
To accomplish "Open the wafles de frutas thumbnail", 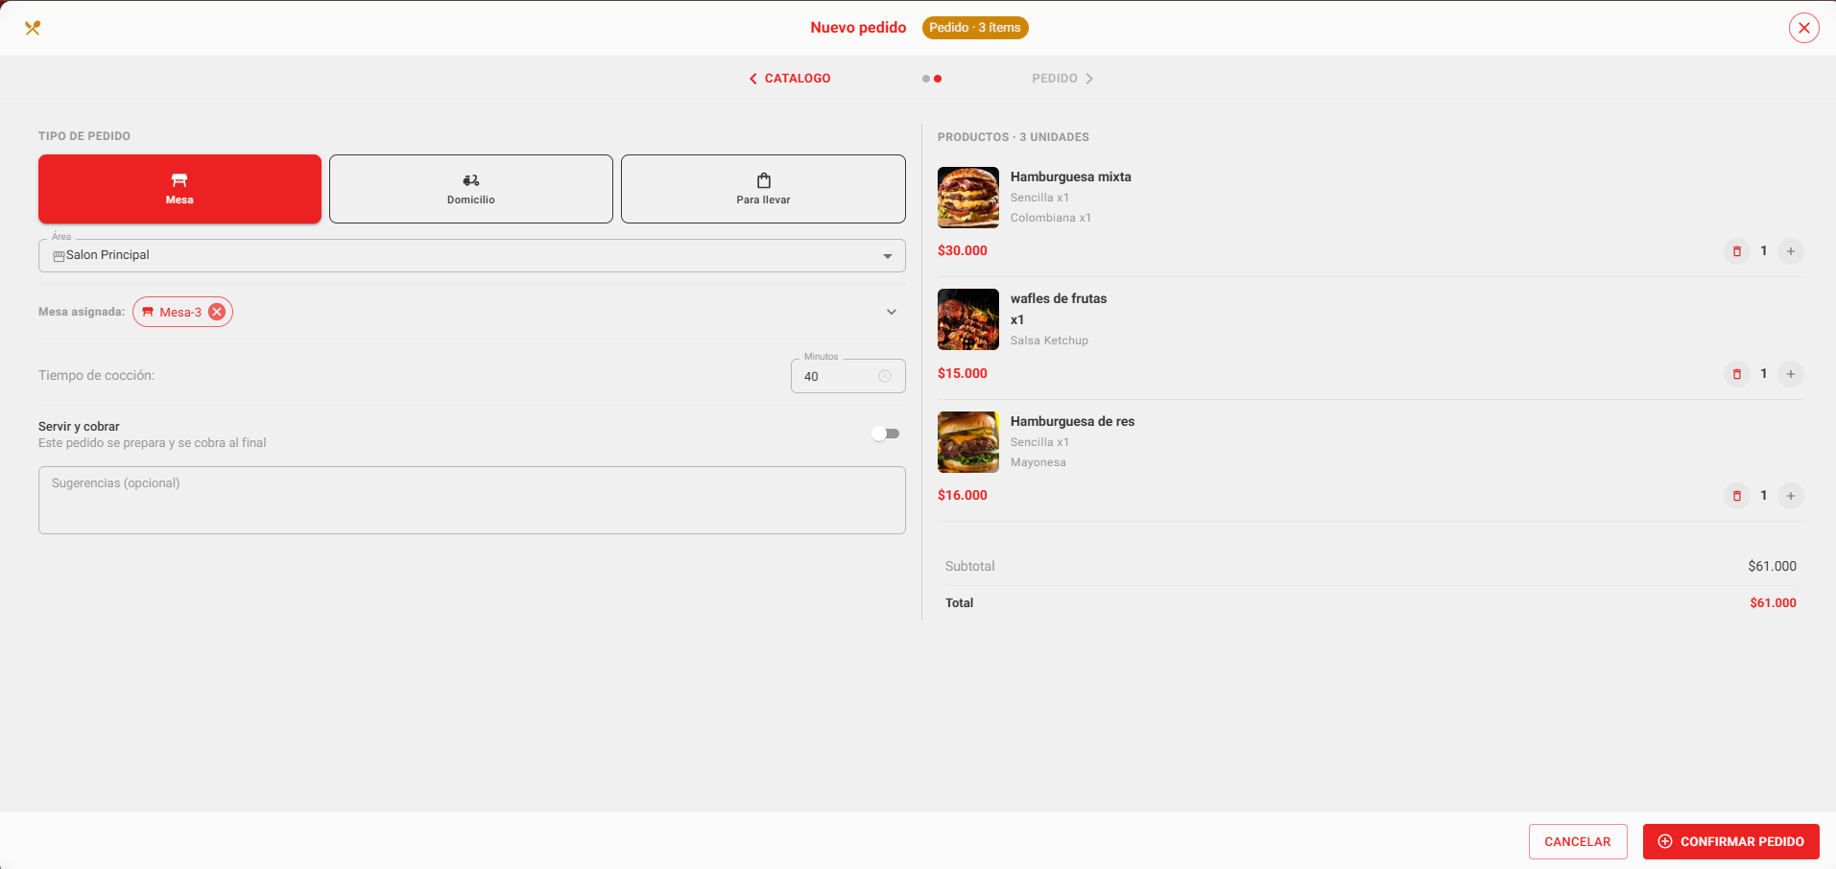I will (x=968, y=319).
